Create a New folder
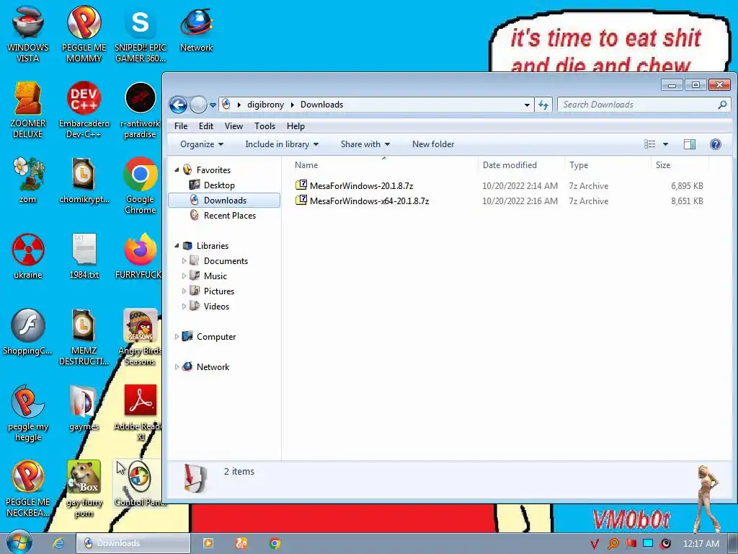The height and width of the screenshot is (554, 738). click(x=433, y=144)
